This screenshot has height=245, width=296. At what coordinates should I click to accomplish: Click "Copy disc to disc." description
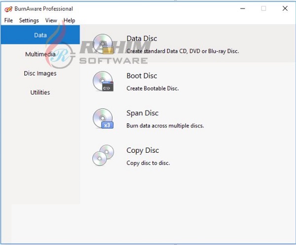tap(148, 163)
